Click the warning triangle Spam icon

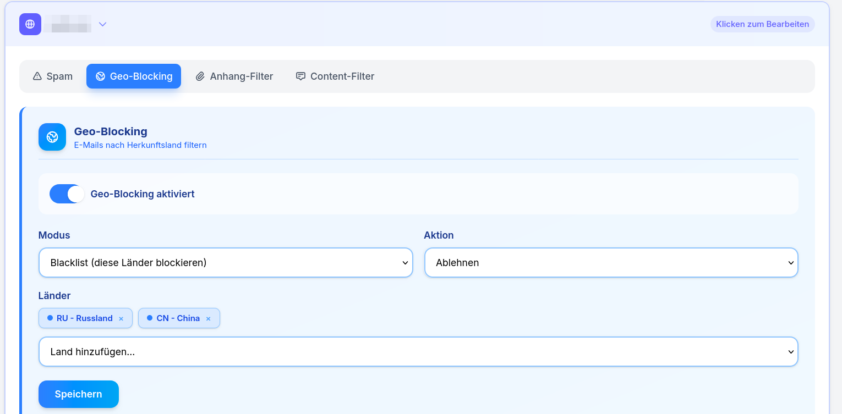(37, 76)
